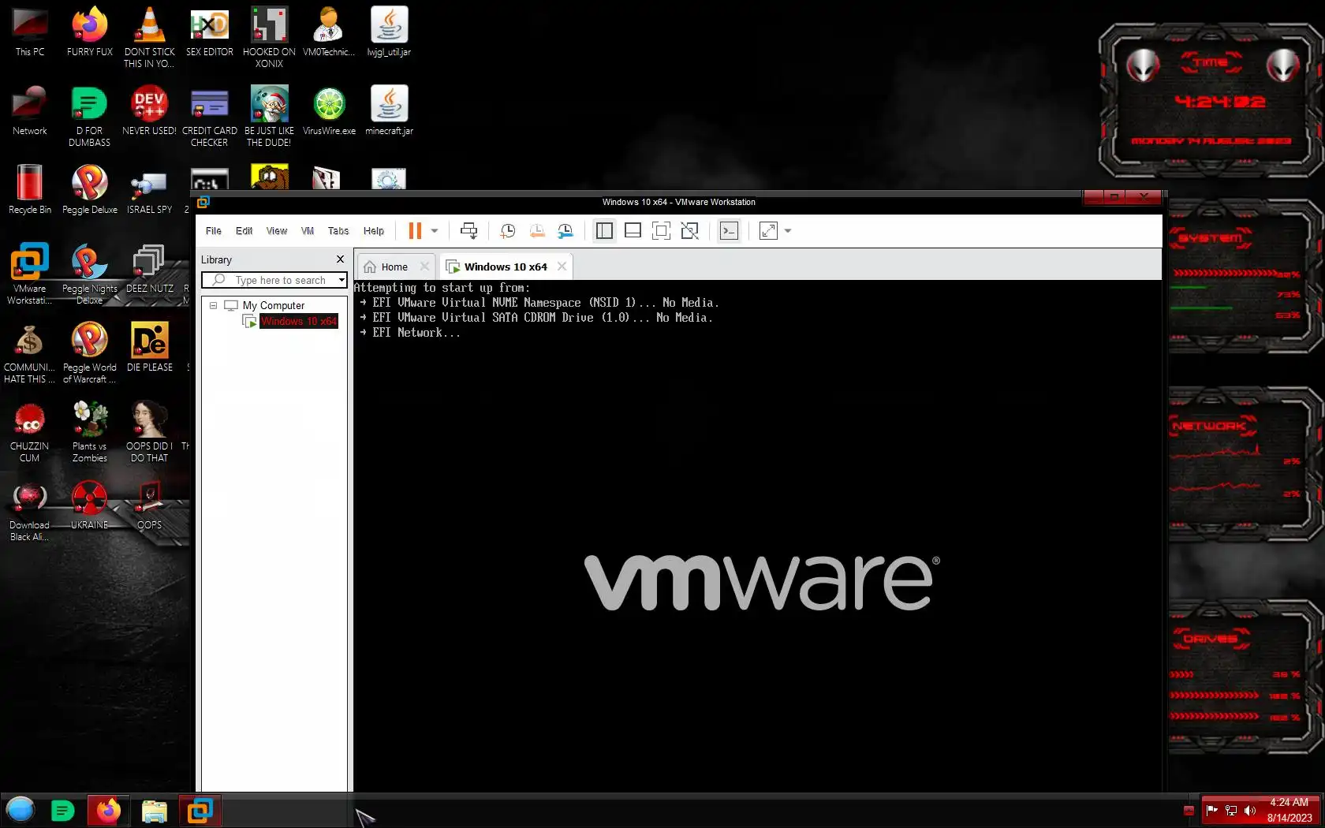Image resolution: width=1325 pixels, height=828 pixels.
Task: Select the FURRY FUX Firefox desktop shortcut
Action: click(90, 32)
